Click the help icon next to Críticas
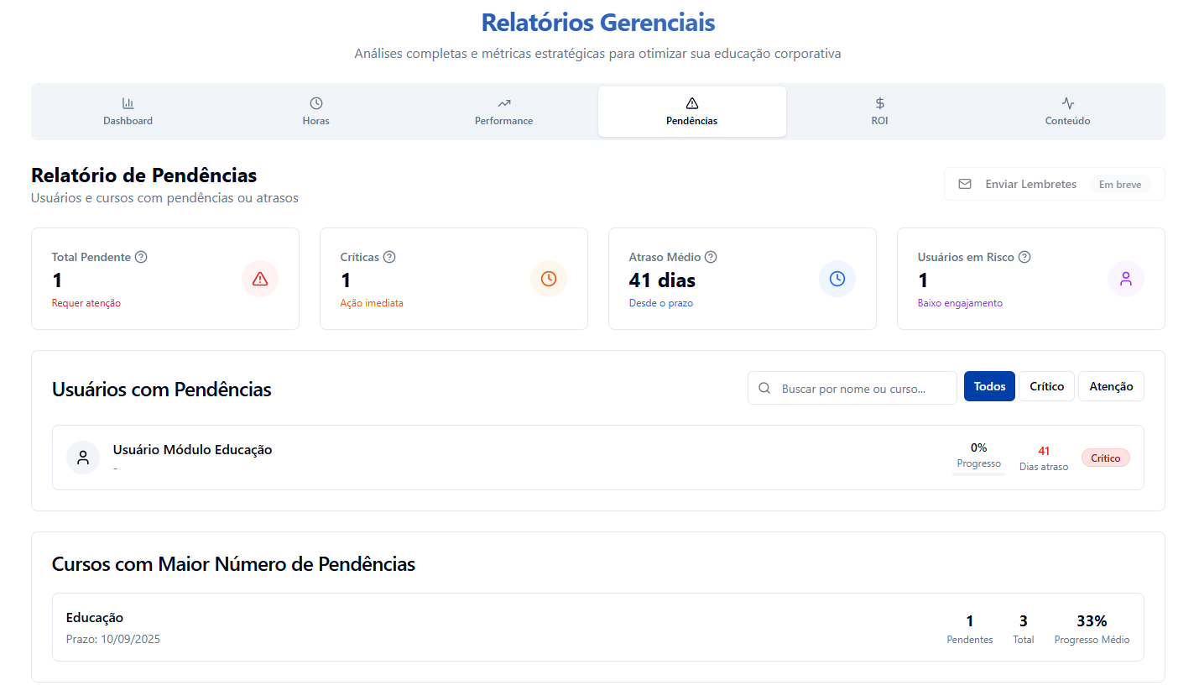The width and height of the screenshot is (1199, 696). (389, 257)
